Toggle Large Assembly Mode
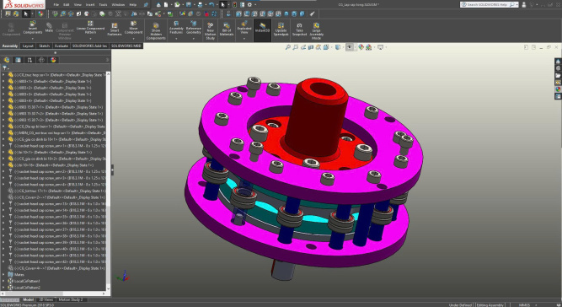The image size is (562, 307). point(316,31)
